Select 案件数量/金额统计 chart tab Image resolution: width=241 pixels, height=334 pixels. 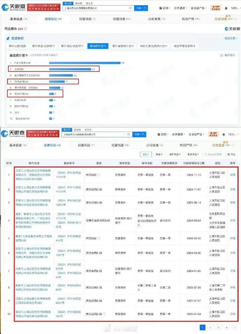43,46
